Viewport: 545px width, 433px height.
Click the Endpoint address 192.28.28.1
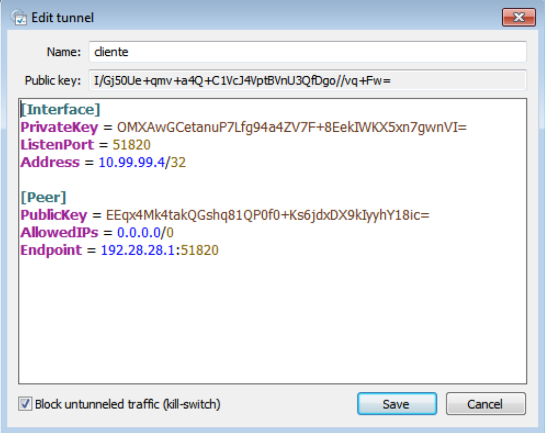(x=137, y=250)
